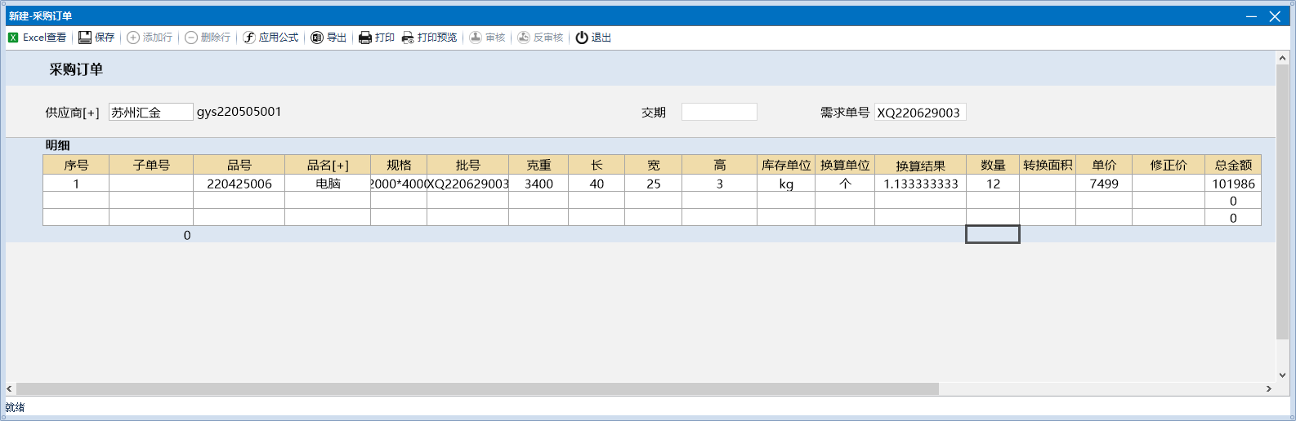
Task: Click the empty delivery date (交期) field
Action: 719,113
